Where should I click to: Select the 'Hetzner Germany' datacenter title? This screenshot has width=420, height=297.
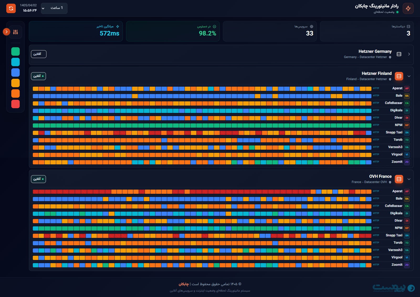[x=375, y=51]
